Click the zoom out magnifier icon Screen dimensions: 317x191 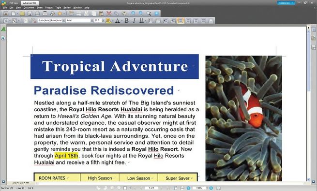(141, 14)
